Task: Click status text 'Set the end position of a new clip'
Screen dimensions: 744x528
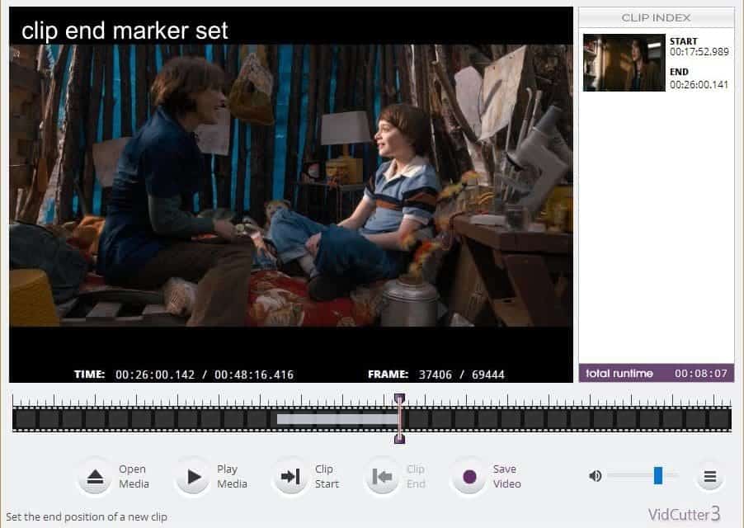Action: point(87,516)
